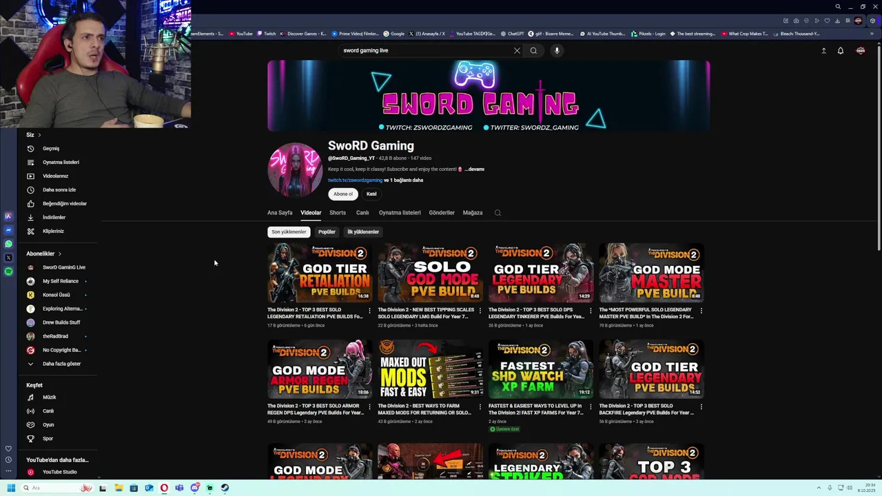Image resolution: width=882 pixels, height=496 pixels.
Task: Open WhatsApp in the Opera sidebar
Action: [x=8, y=244]
